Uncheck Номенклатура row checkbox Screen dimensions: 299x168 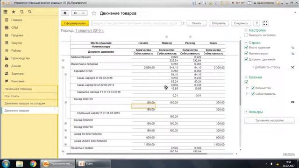click(x=246, y=53)
